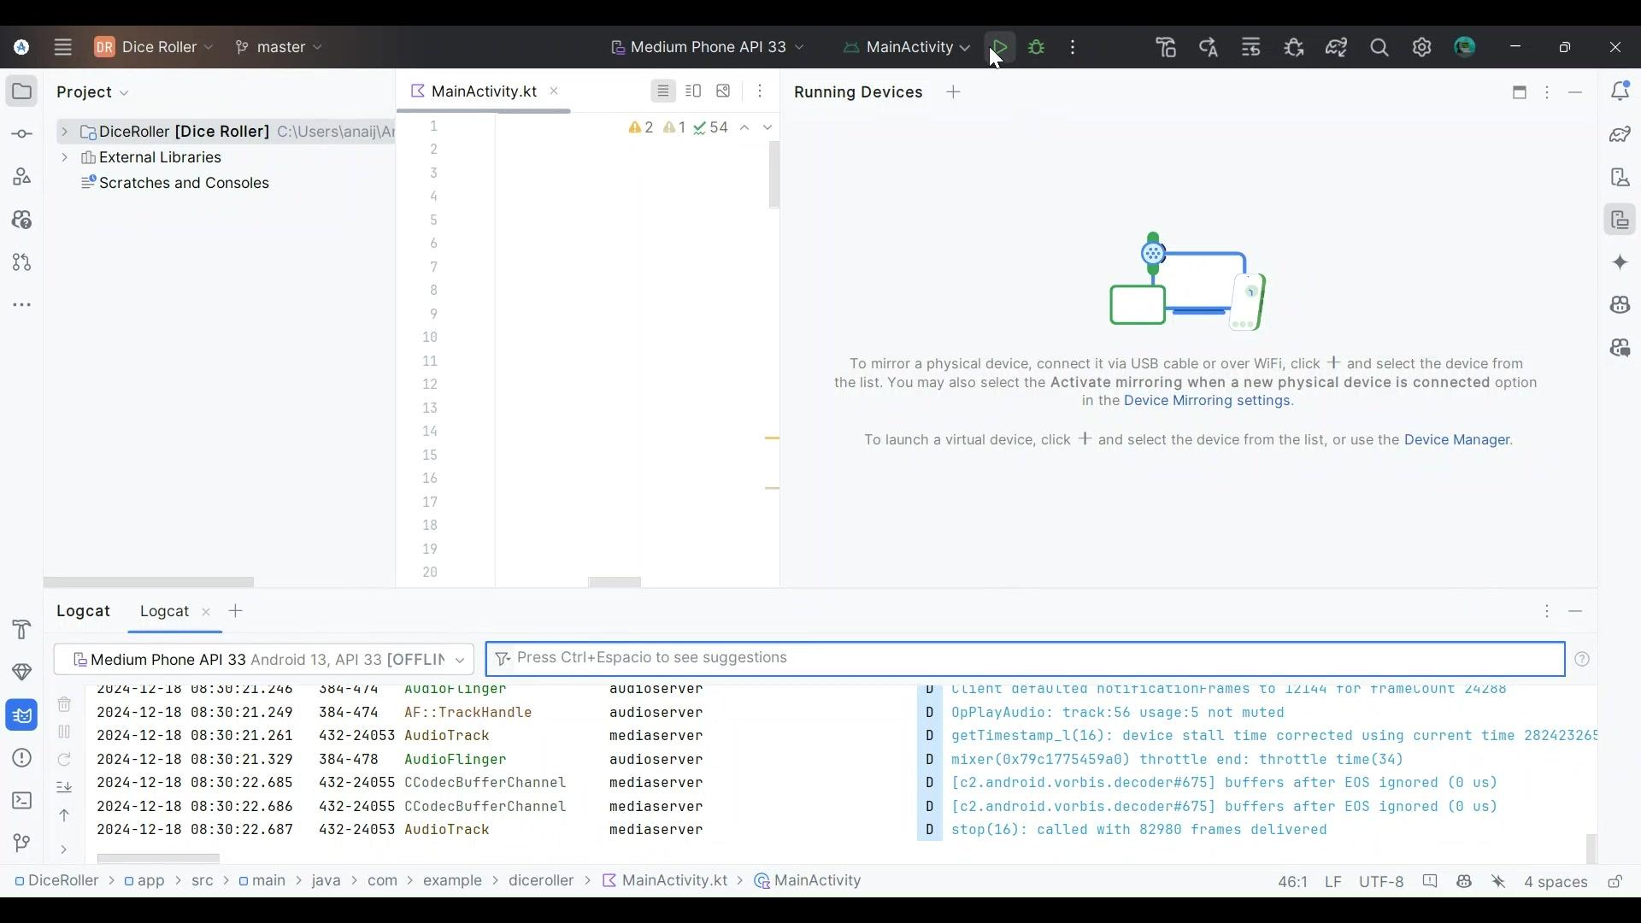Select the MainActivity.kt editor tab

pyautogui.click(x=483, y=91)
